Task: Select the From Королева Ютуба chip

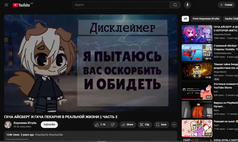Action: click(206, 19)
